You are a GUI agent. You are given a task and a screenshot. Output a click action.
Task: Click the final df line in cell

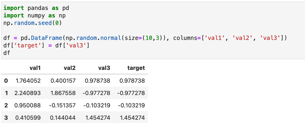pyautogui.click(x=7, y=53)
